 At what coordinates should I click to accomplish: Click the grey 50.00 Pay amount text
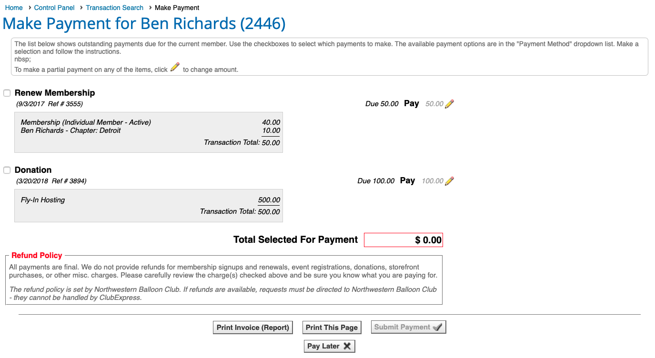click(434, 103)
